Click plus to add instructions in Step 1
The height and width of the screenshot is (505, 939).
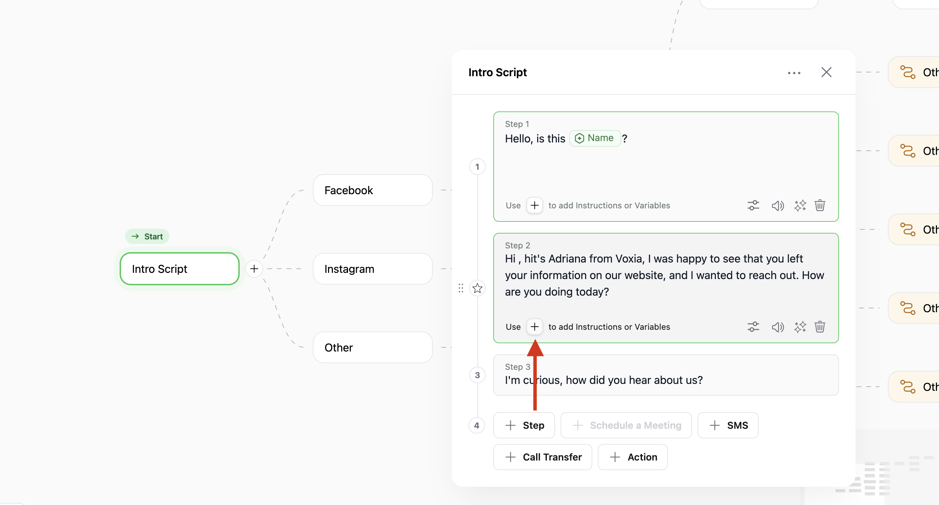coord(534,205)
